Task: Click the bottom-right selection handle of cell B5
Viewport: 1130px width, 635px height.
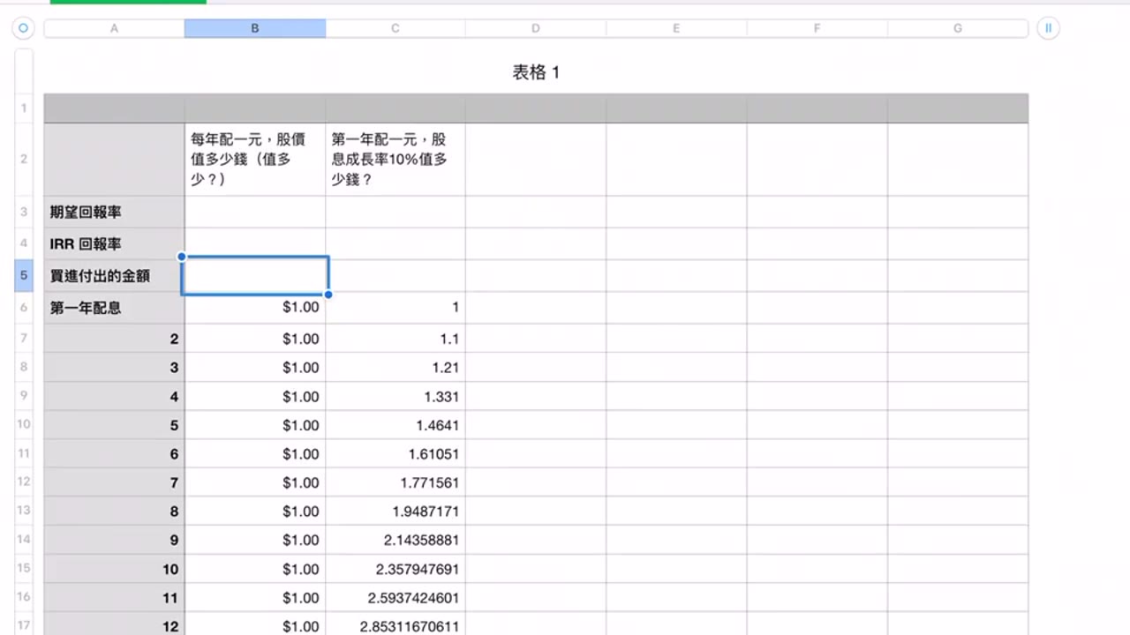Action: click(328, 294)
